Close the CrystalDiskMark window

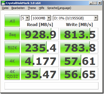pos(100,3)
